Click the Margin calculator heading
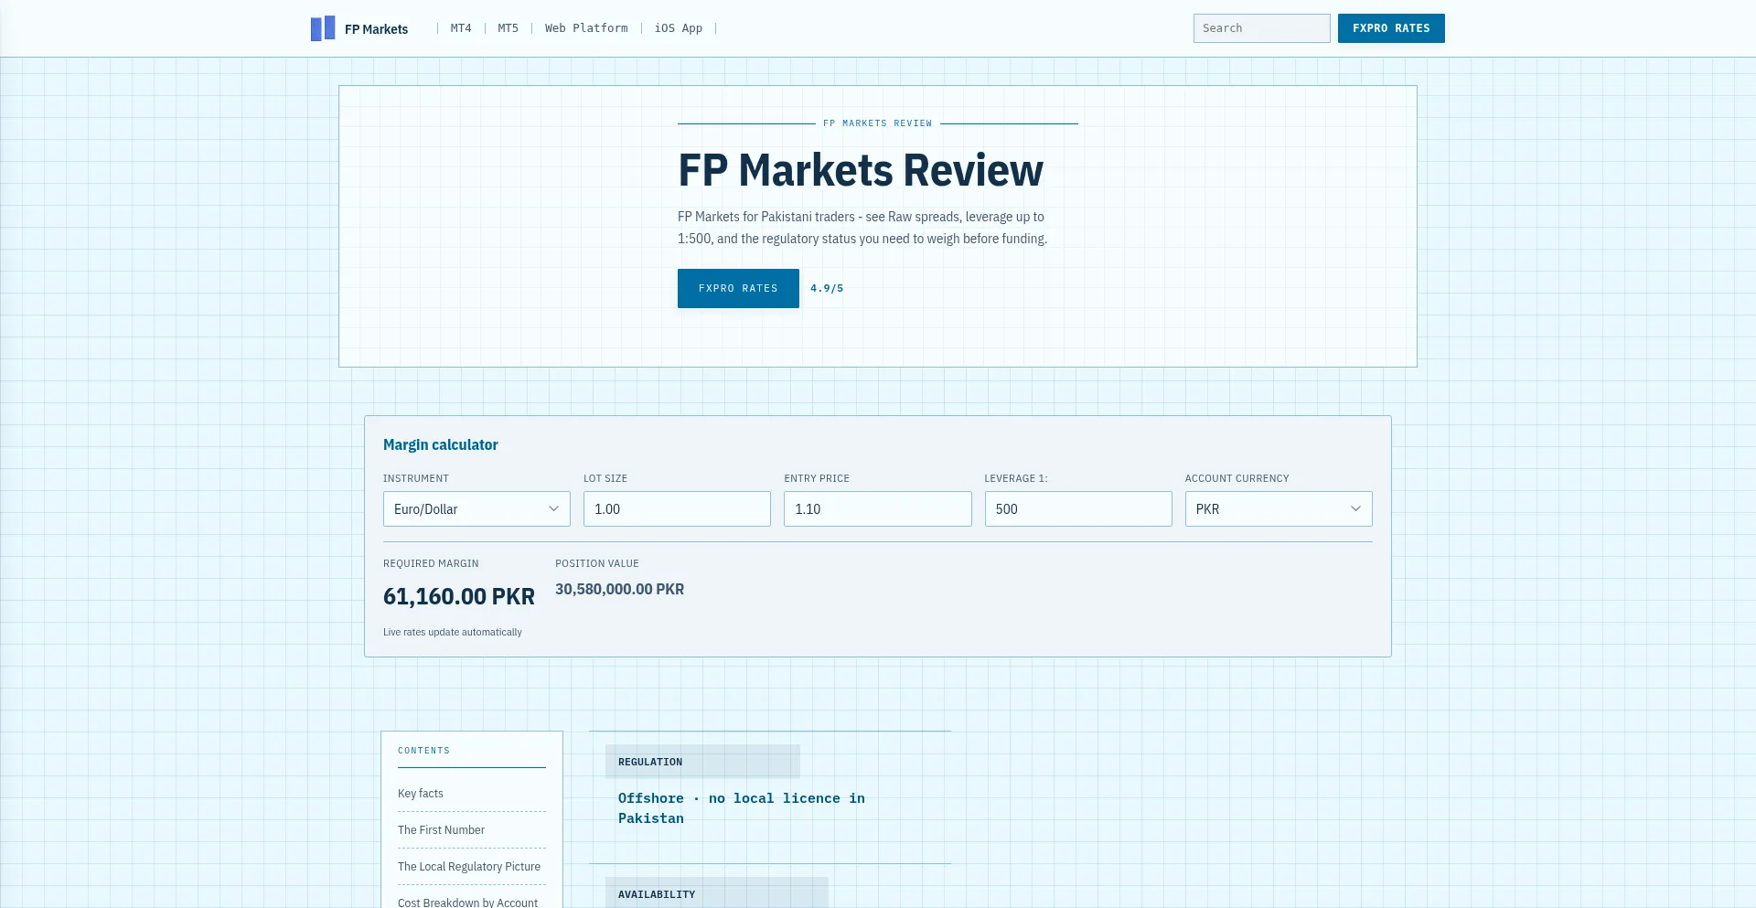The width and height of the screenshot is (1756, 908). click(440, 444)
